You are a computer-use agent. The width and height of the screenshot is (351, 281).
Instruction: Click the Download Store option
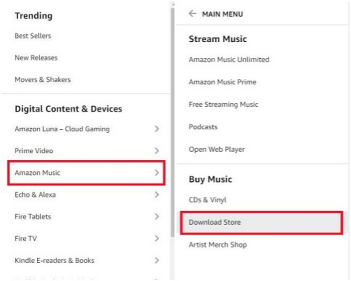tap(215, 223)
